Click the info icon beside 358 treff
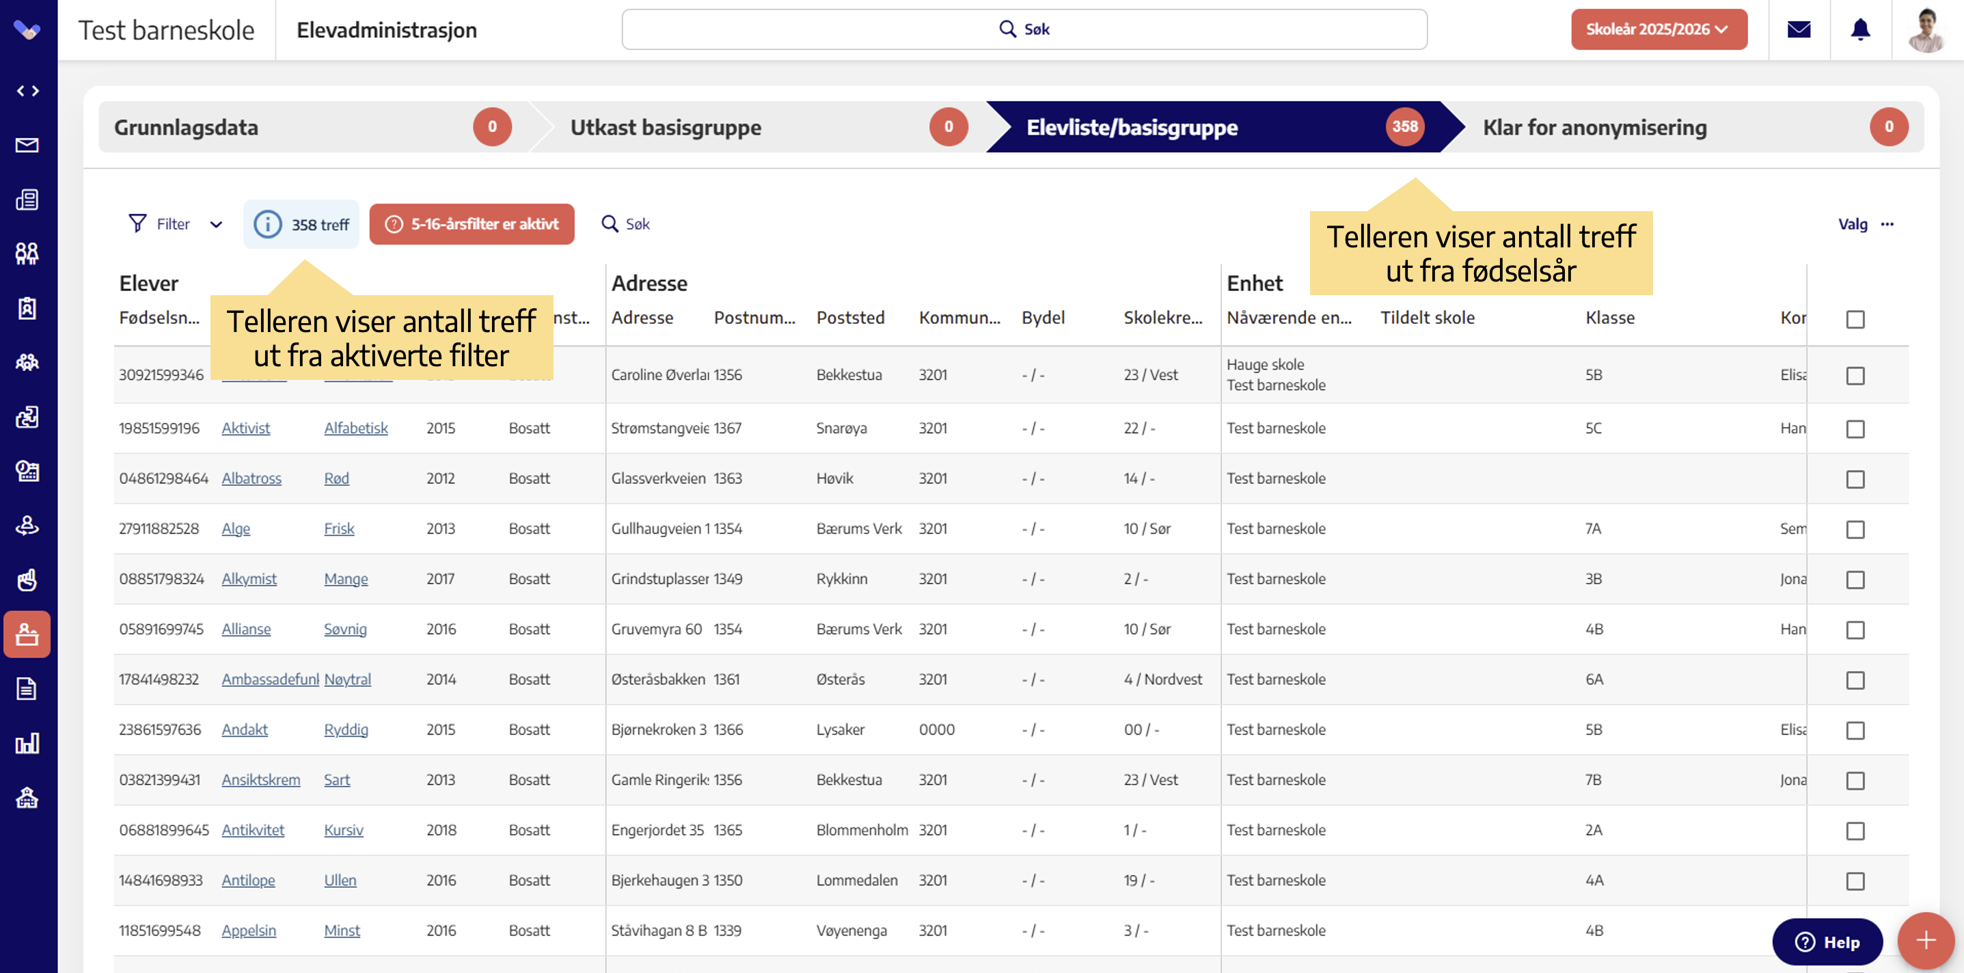The image size is (1964, 973). [x=268, y=224]
